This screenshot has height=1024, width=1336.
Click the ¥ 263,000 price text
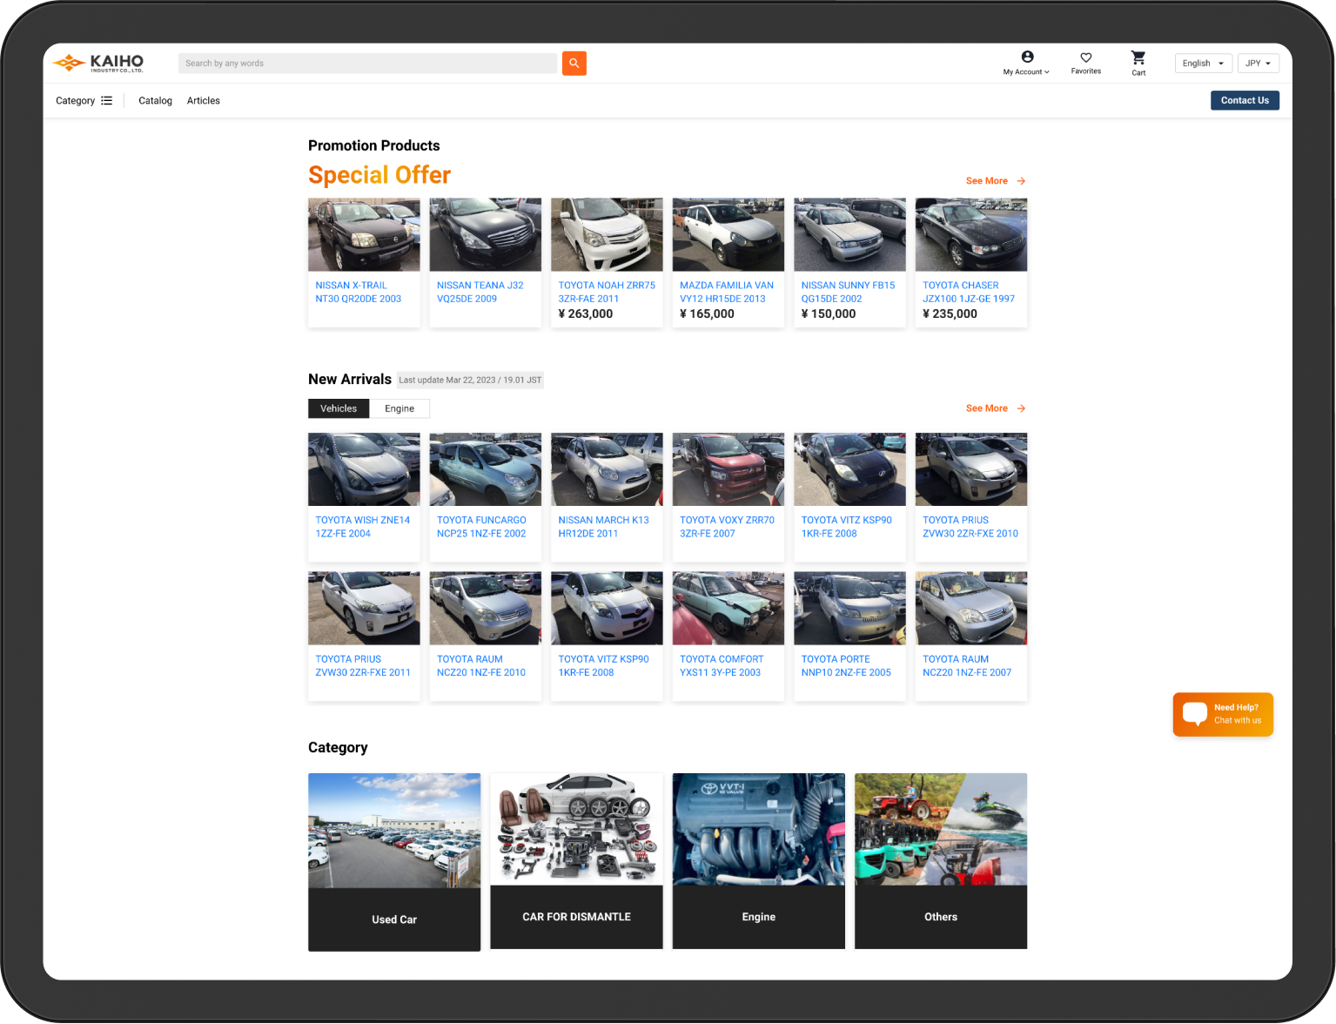pyautogui.click(x=586, y=314)
